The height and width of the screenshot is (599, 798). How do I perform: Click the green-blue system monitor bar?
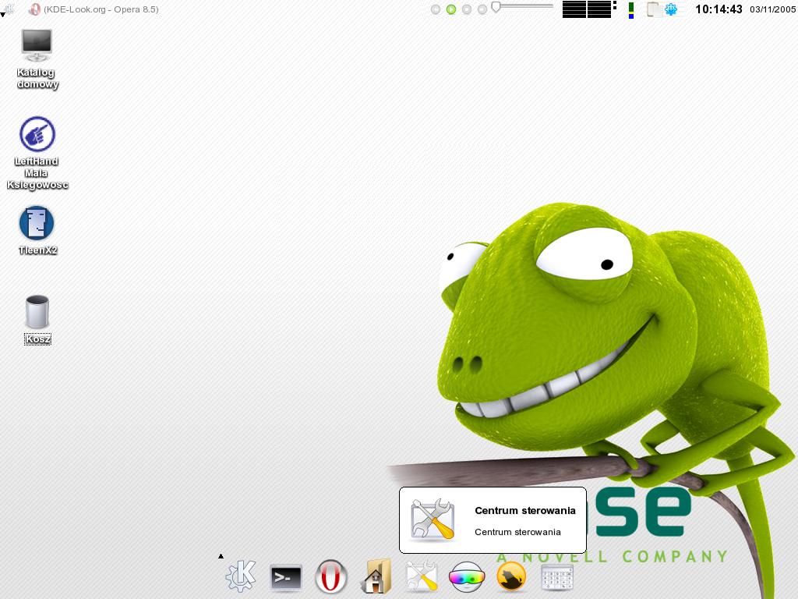[631, 9]
